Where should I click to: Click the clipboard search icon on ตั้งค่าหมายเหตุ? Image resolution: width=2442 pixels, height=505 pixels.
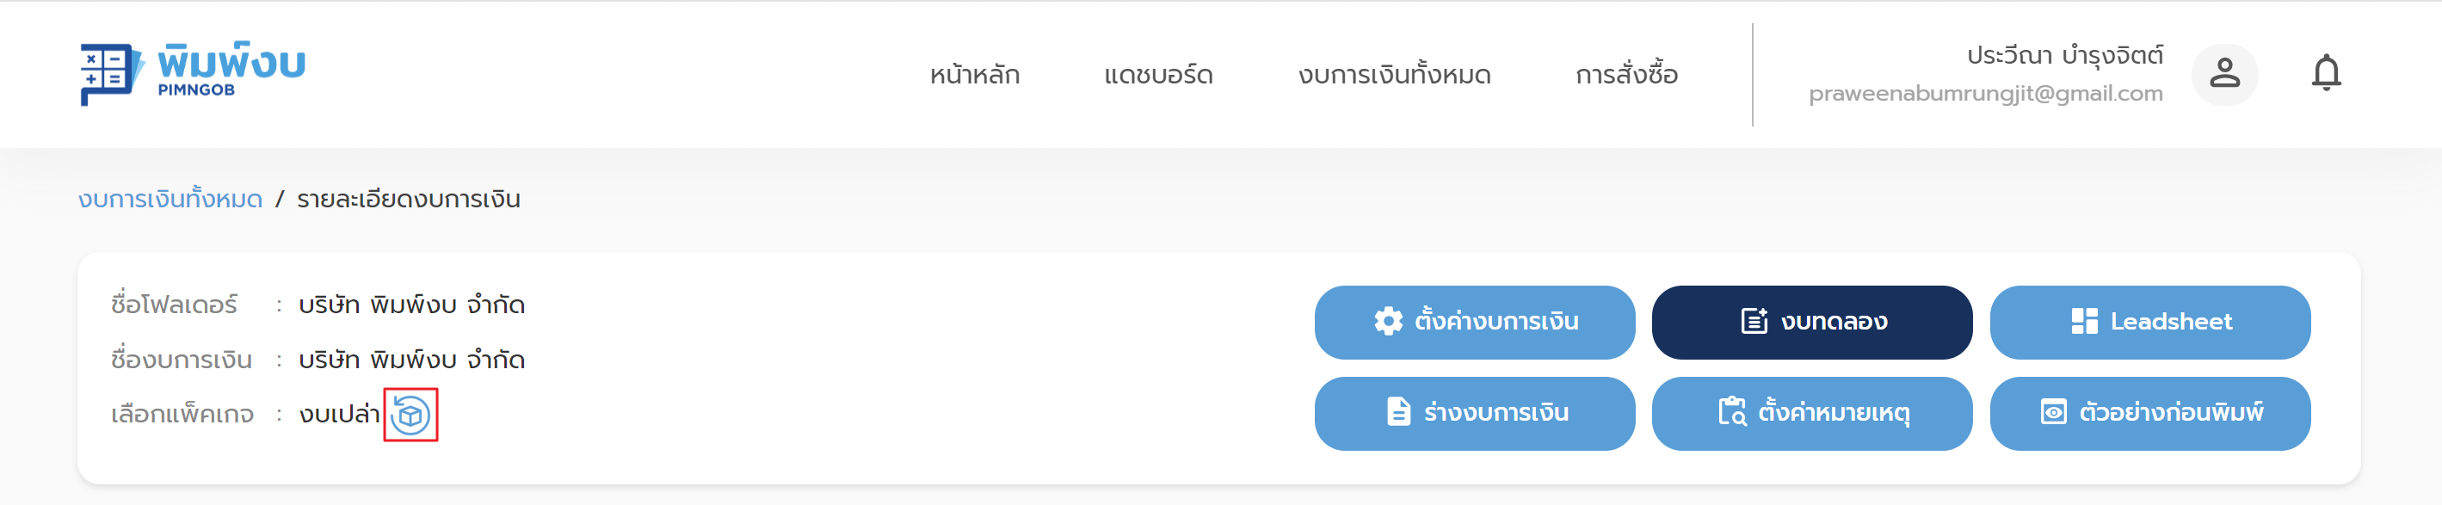pyautogui.click(x=1732, y=413)
